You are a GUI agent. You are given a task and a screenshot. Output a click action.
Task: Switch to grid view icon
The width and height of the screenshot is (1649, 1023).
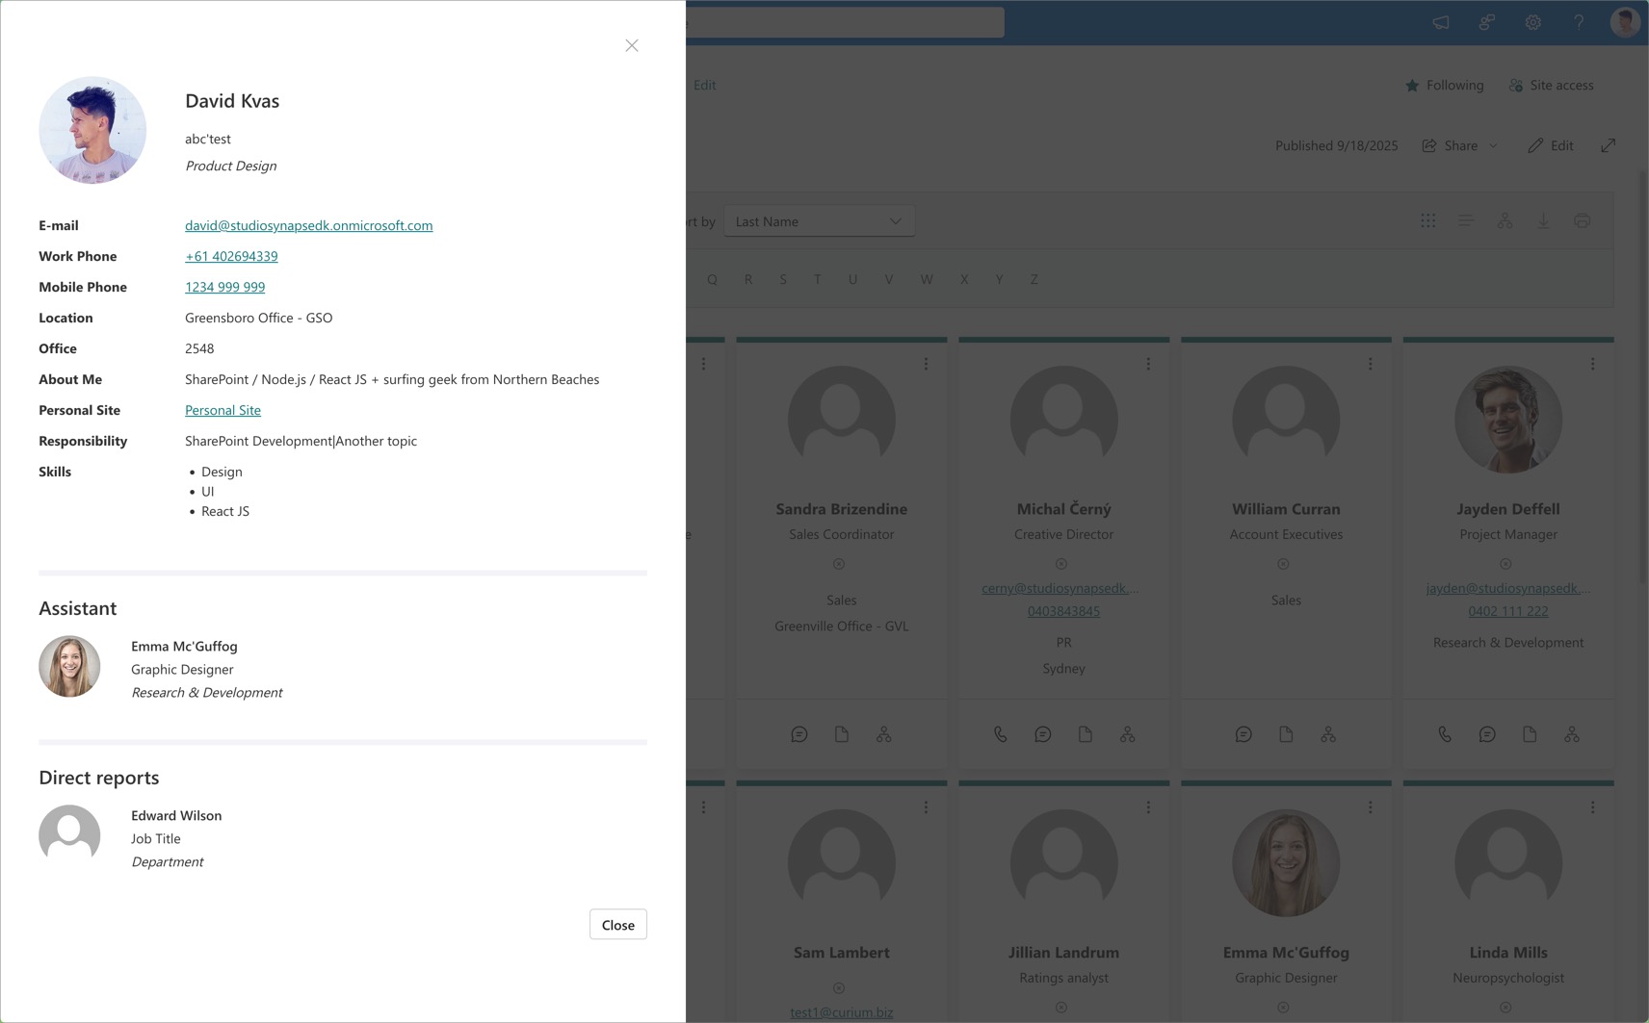pos(1427,221)
